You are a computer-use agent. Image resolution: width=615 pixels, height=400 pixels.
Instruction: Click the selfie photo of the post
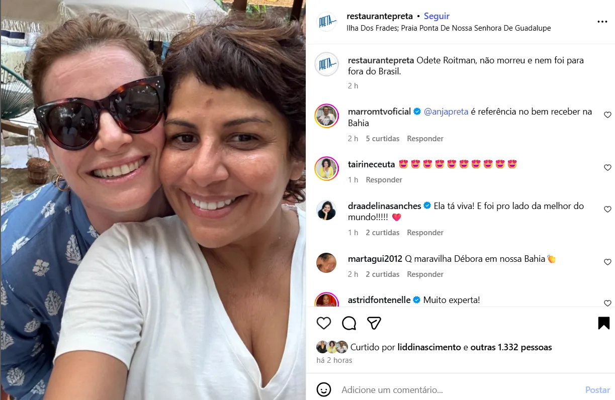point(153,200)
